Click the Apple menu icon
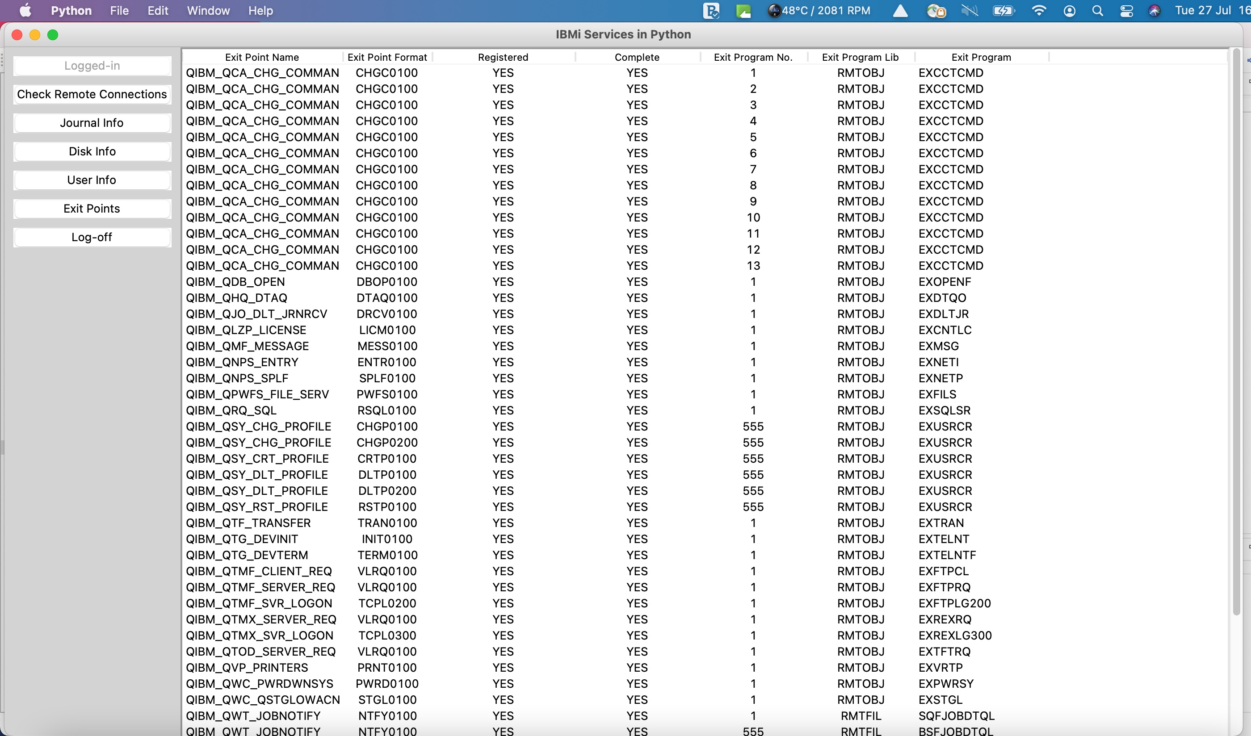1251x736 pixels. (25, 10)
